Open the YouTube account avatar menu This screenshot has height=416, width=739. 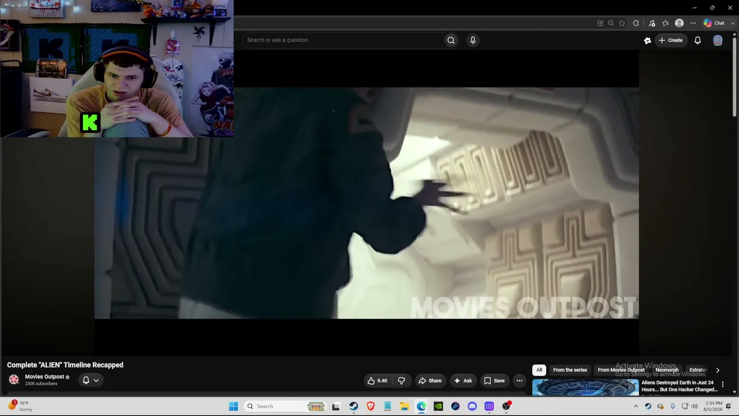click(x=718, y=40)
